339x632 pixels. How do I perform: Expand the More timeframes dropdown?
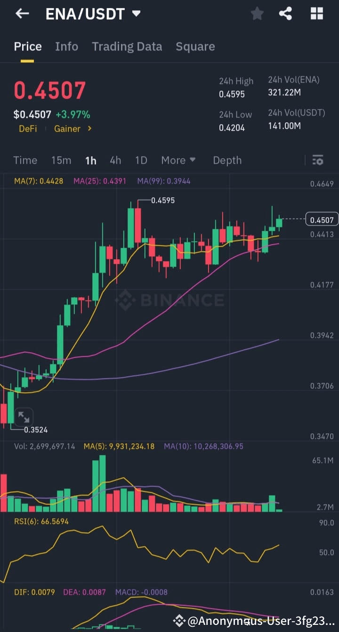pyautogui.click(x=178, y=160)
